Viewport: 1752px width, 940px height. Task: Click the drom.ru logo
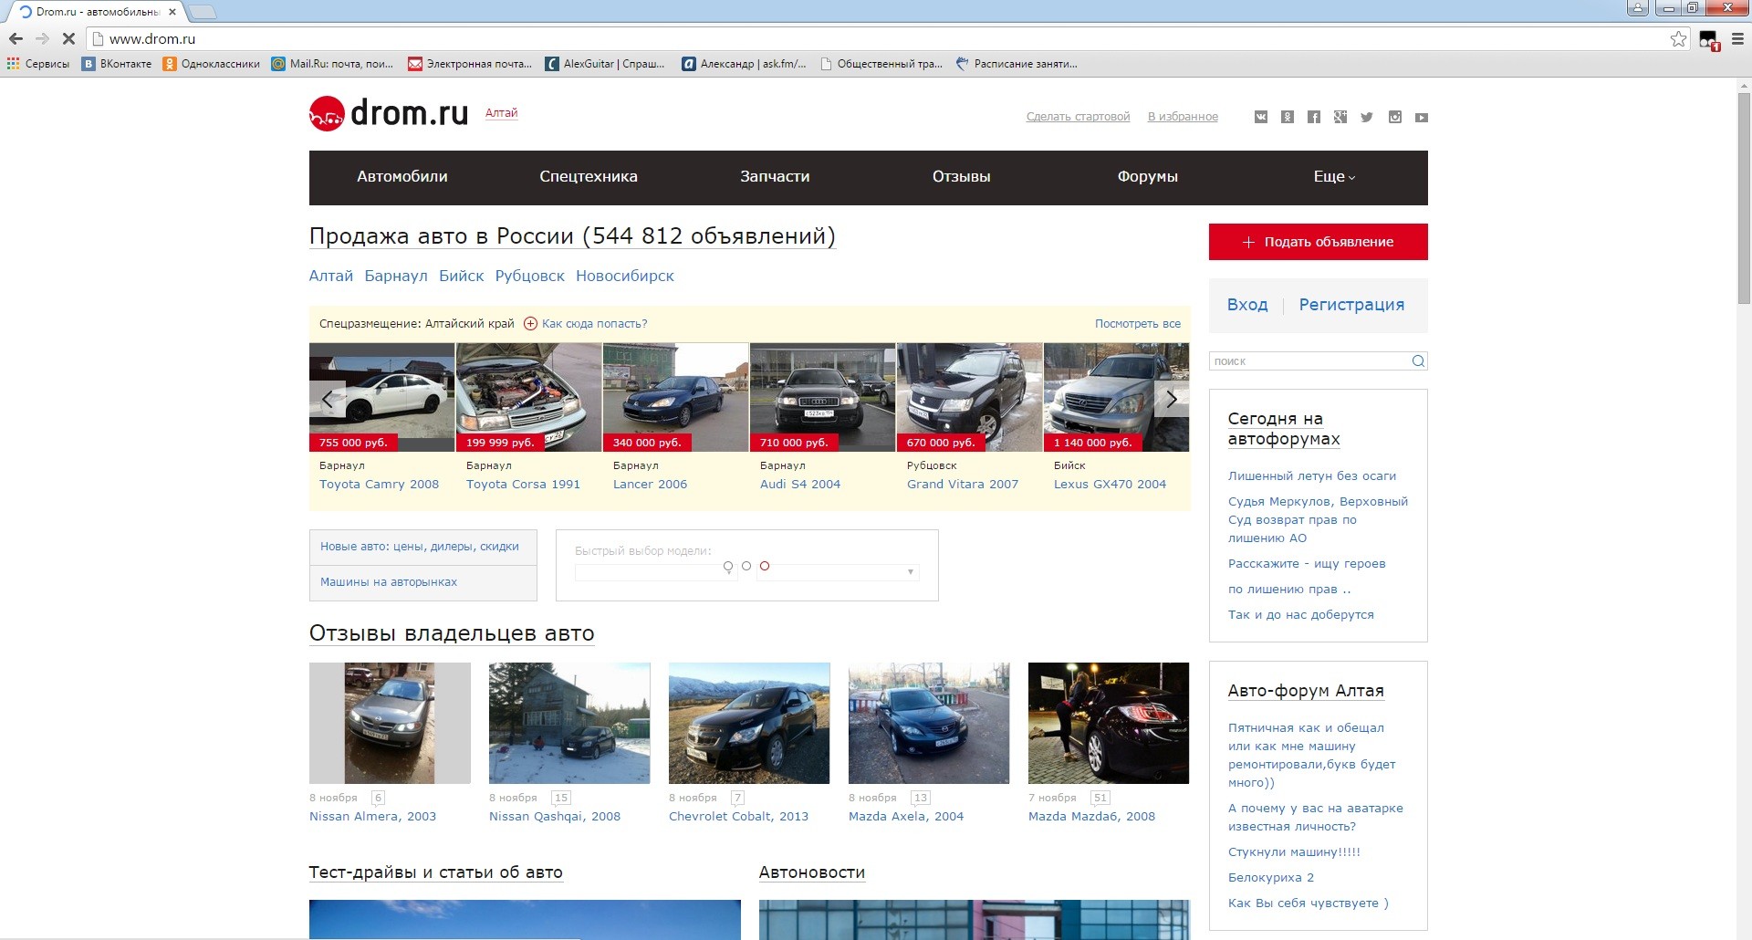[389, 113]
